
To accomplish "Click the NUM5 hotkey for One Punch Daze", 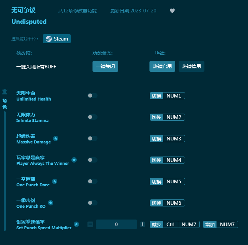I will click(174, 181).
